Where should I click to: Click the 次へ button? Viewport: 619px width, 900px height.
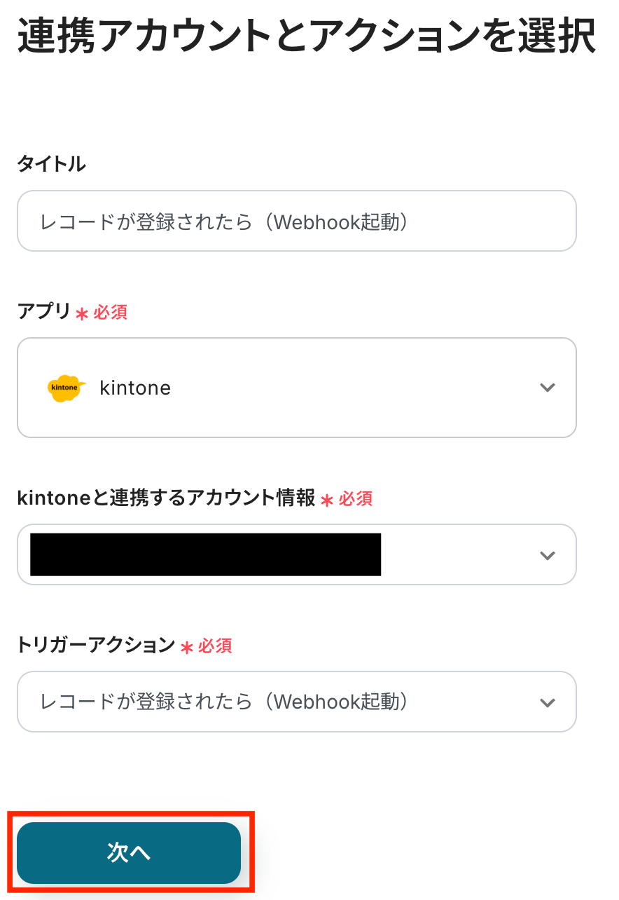pyautogui.click(x=129, y=852)
